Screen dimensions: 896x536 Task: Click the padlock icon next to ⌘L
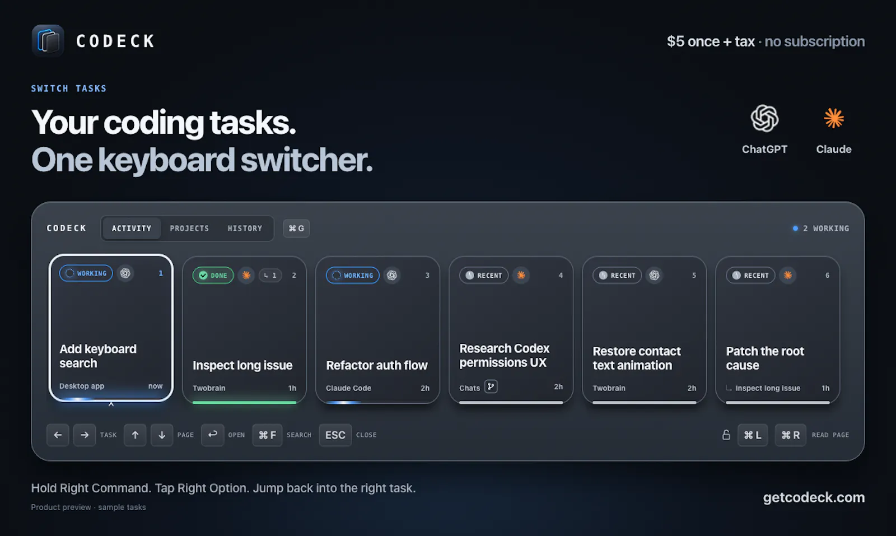point(726,435)
